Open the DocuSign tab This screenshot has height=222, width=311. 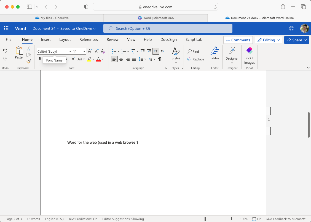click(x=168, y=39)
